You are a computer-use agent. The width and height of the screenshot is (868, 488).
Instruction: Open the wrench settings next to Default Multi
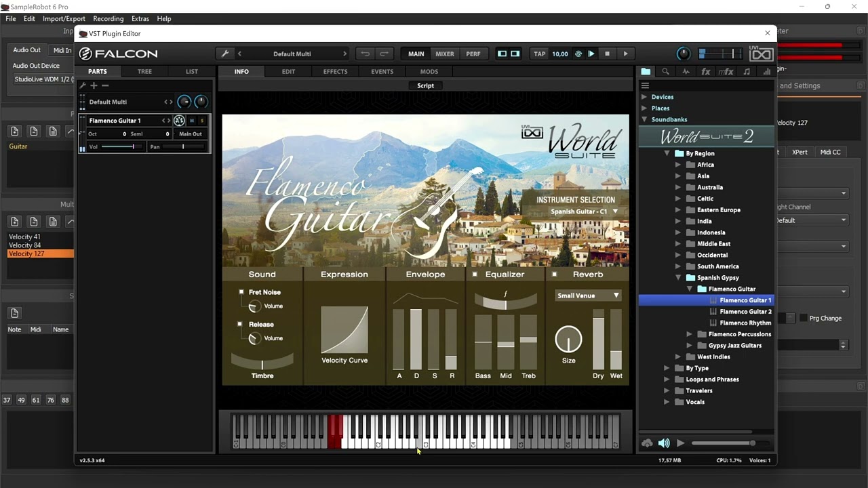coord(225,54)
